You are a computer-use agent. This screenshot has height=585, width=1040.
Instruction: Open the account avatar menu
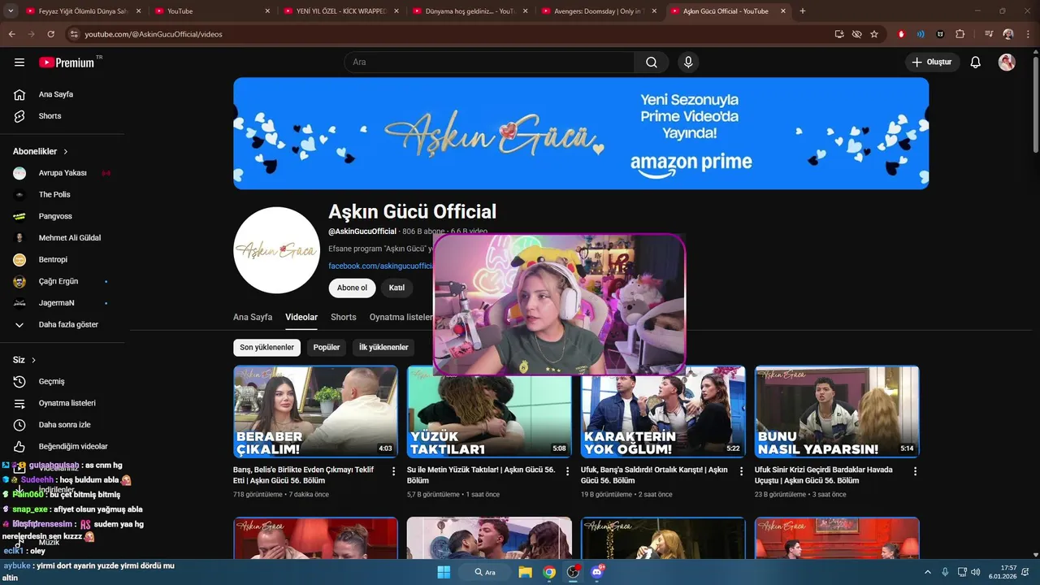(x=1007, y=63)
